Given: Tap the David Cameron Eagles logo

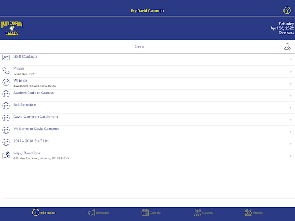Looking at the screenshot, I should click(x=12, y=28).
